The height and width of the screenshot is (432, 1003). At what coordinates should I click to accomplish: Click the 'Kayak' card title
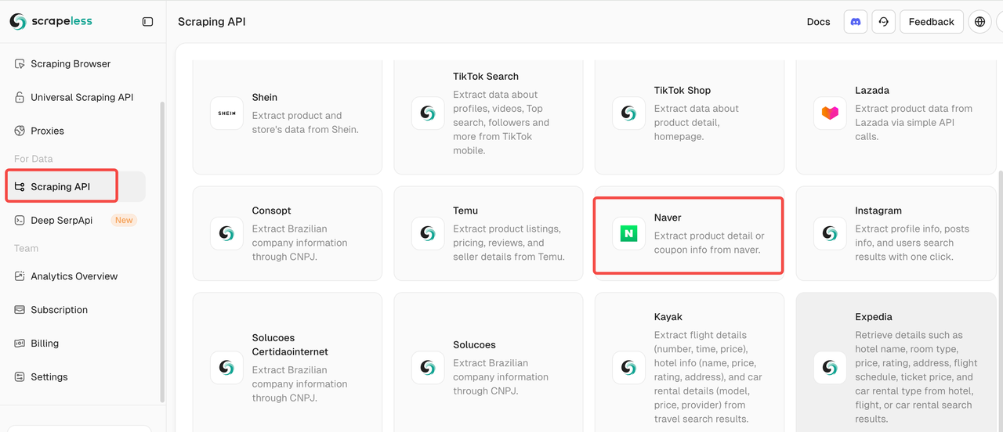coord(668,317)
